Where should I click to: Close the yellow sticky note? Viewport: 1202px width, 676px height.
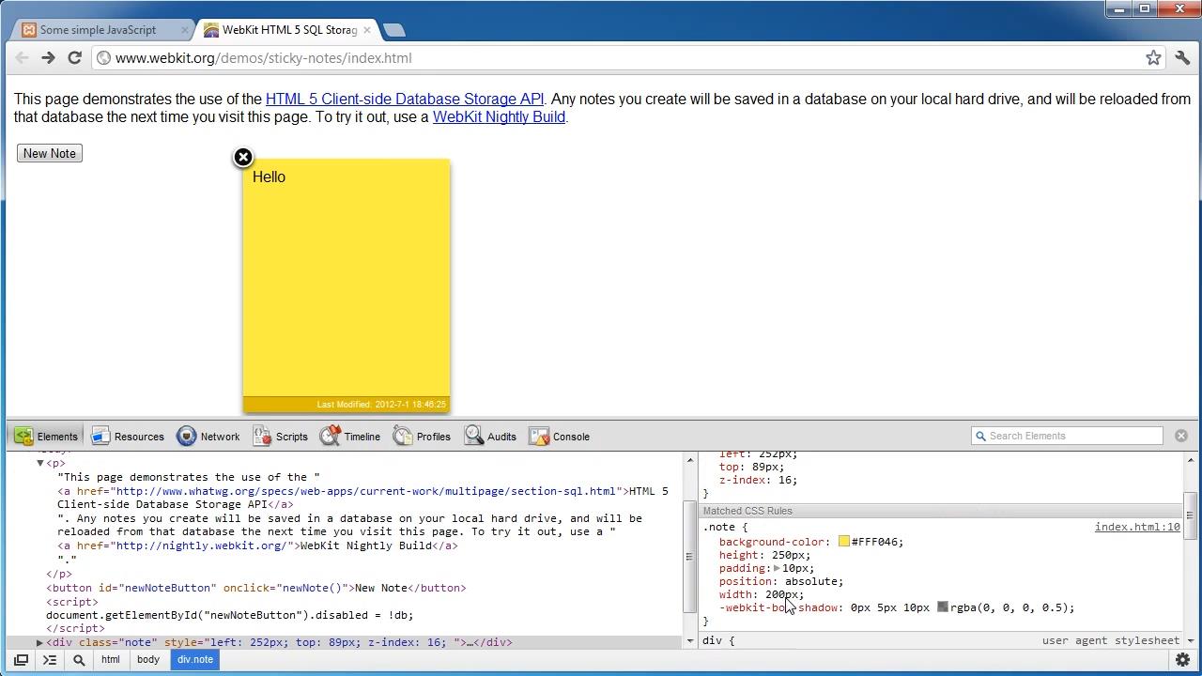point(243,158)
